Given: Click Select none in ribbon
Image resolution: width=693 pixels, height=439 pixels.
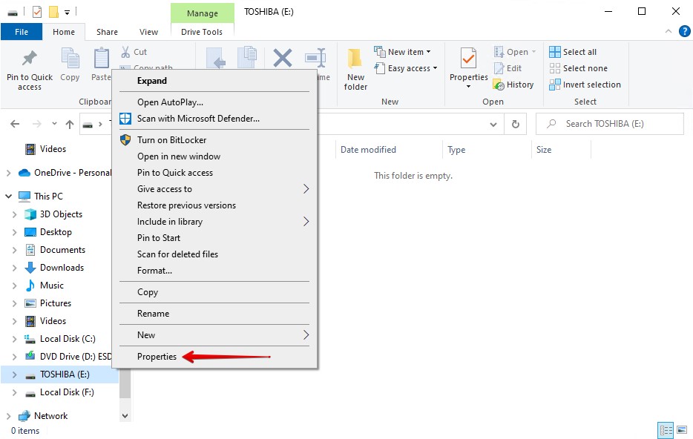Looking at the screenshot, I should point(579,68).
